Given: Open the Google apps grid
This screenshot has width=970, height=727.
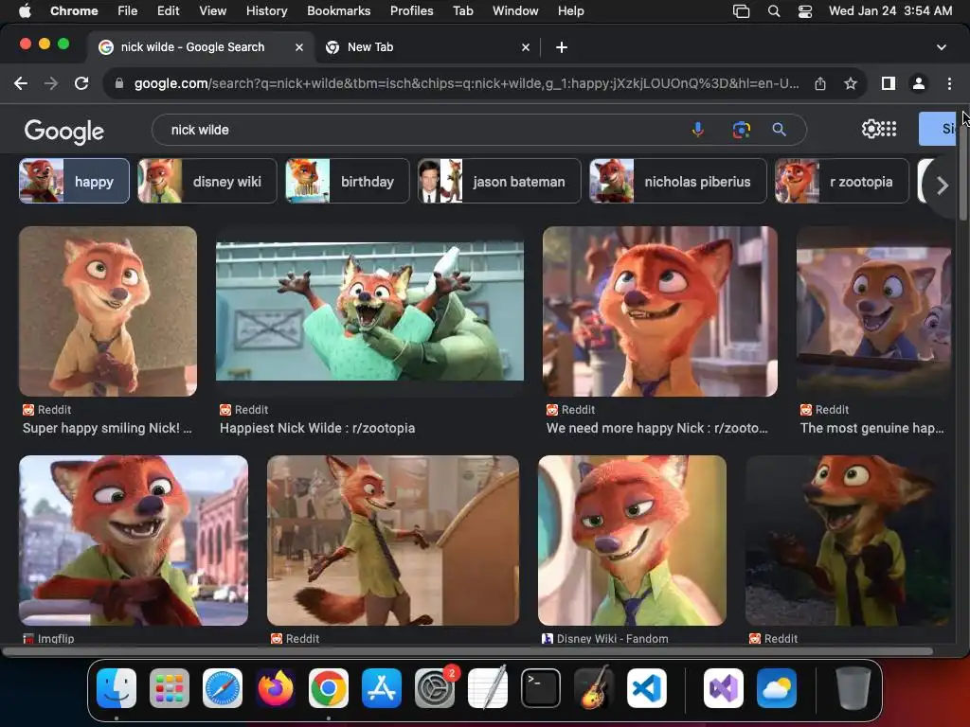Looking at the screenshot, I should (x=889, y=129).
